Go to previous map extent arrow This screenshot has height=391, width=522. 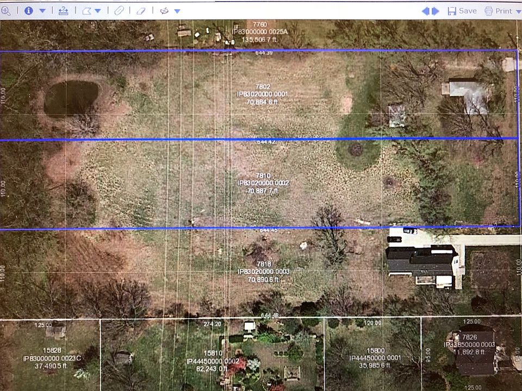[x=426, y=11]
